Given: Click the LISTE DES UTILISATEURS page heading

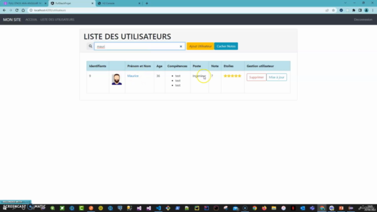Looking at the screenshot, I should (x=127, y=37).
